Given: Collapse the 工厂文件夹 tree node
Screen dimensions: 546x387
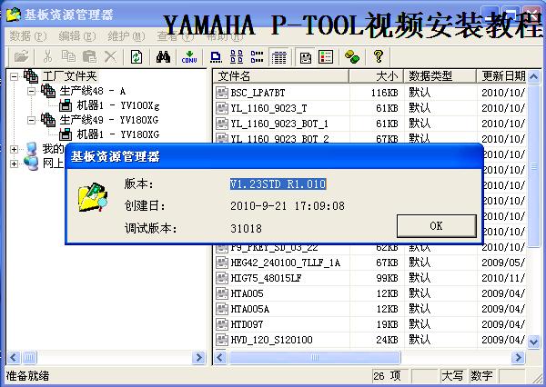Looking at the screenshot, I should pyautogui.click(x=14, y=76).
